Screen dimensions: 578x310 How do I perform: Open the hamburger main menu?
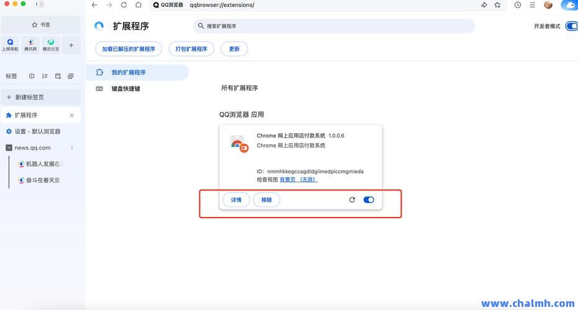click(x=532, y=5)
